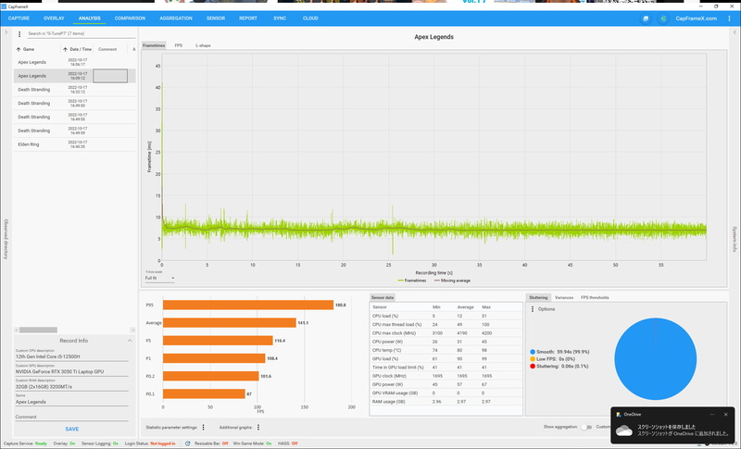
Task: Click the login icon beside CapFrameX.com
Action: point(663,19)
